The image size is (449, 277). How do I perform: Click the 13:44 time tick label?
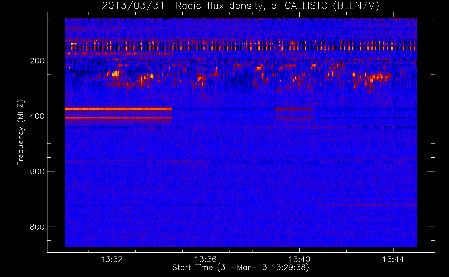[x=393, y=260]
